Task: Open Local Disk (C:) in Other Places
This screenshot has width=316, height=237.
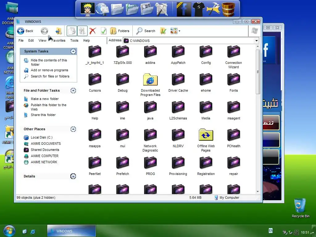Action: tap(42, 137)
